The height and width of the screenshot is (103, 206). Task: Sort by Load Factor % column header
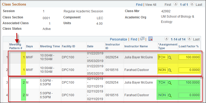(189, 46)
